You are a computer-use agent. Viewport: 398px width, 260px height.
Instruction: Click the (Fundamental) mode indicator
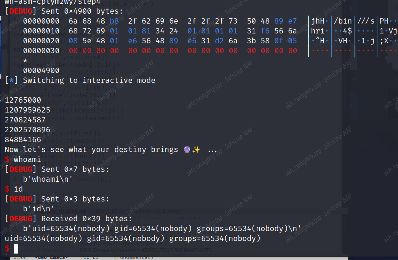tap(134, 257)
